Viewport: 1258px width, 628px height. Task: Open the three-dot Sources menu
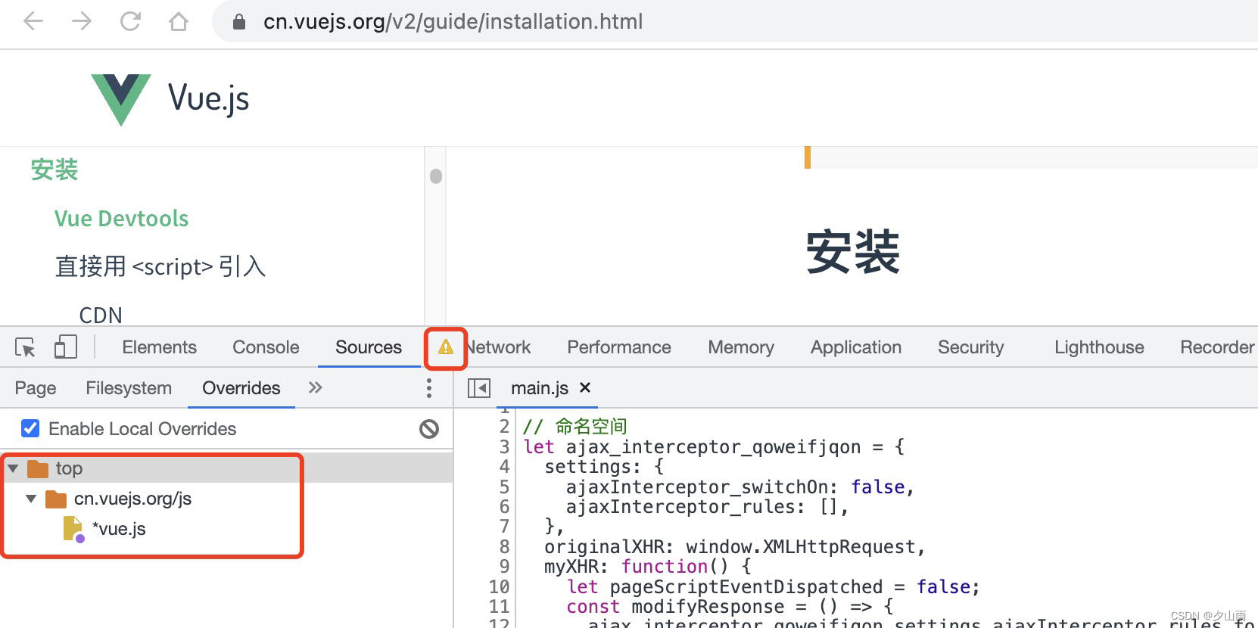429,388
